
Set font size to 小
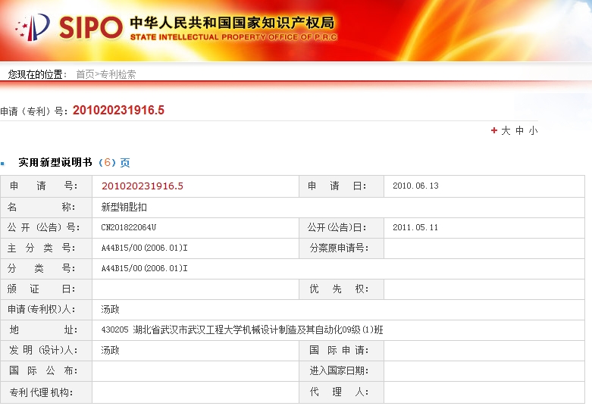tap(533, 130)
